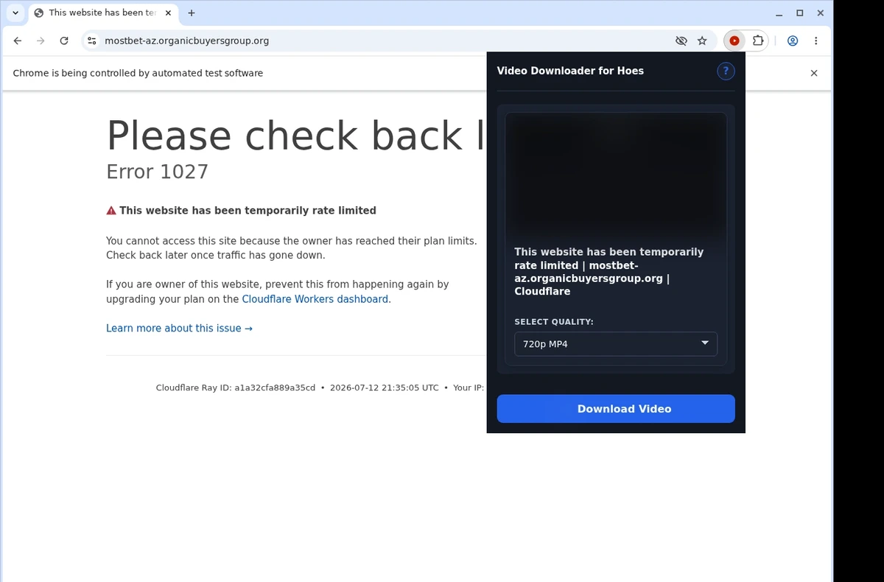Click the Download Video button
Viewport: 884px width, 582px height.
tap(616, 409)
